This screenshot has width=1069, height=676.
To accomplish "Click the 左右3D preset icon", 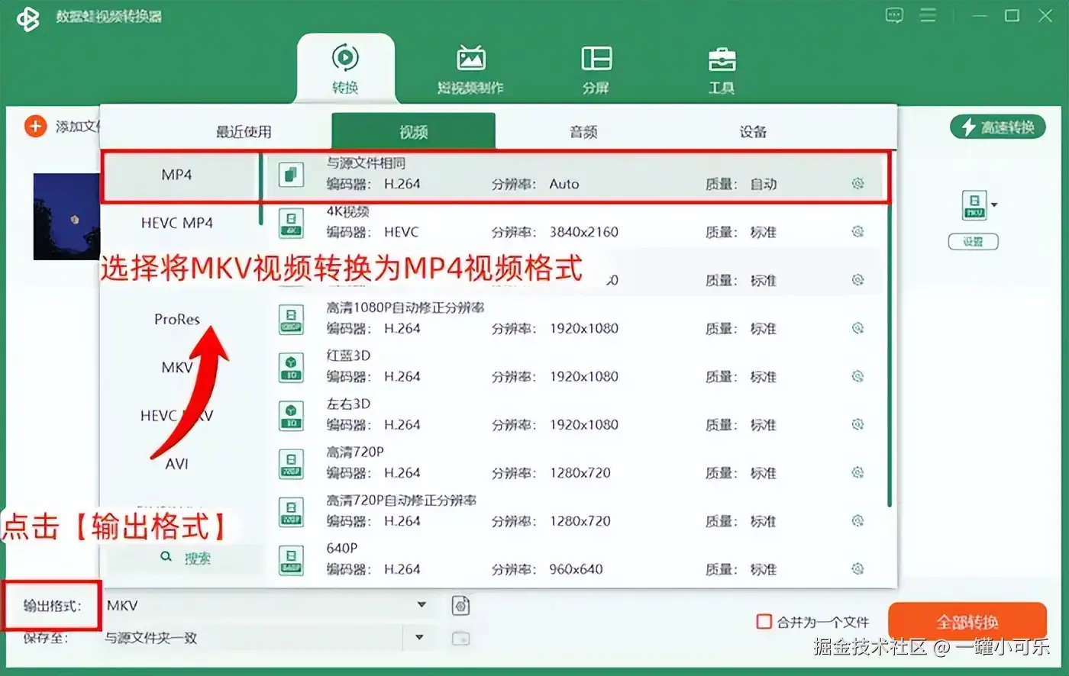I will point(291,415).
